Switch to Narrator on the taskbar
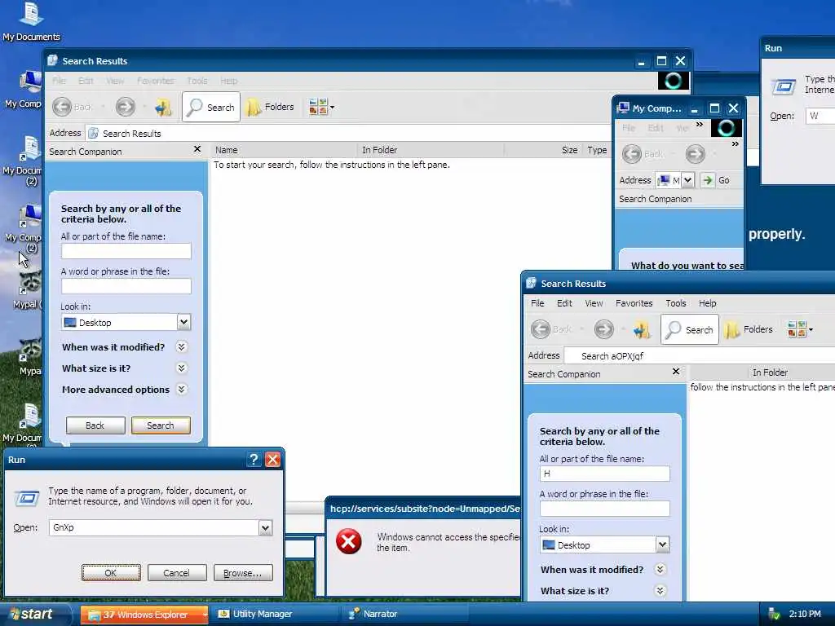The width and height of the screenshot is (835, 626). pos(404,615)
